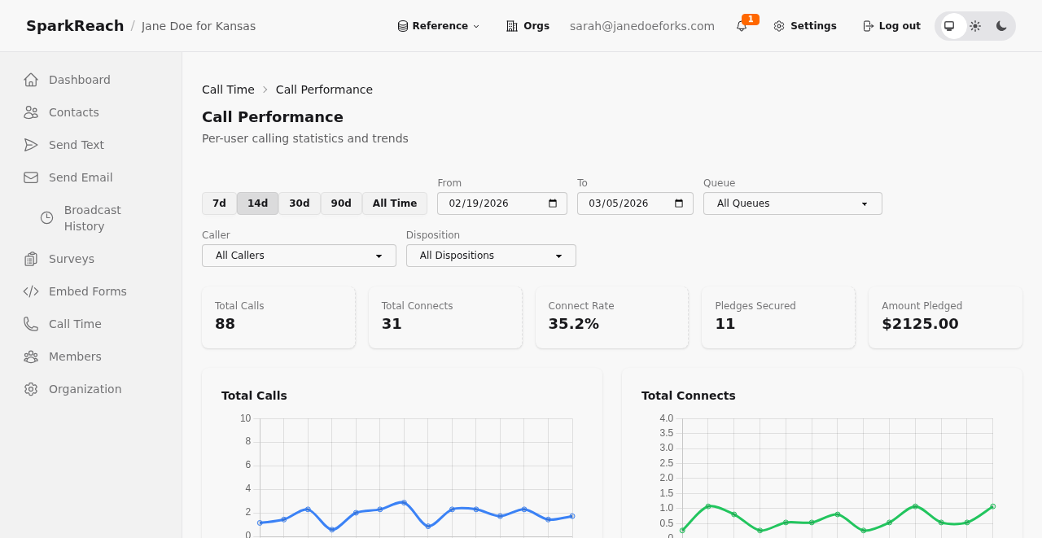Click the sarah@janedoeforks.com email text
Screen dimensions: 1042x538
pos(642,26)
